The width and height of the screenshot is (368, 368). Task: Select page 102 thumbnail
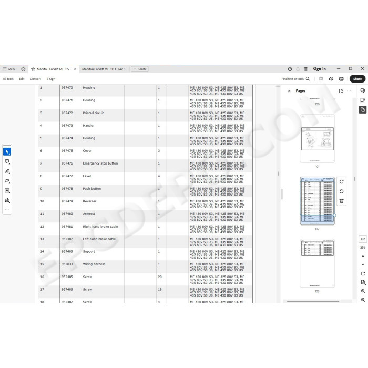[317, 201]
